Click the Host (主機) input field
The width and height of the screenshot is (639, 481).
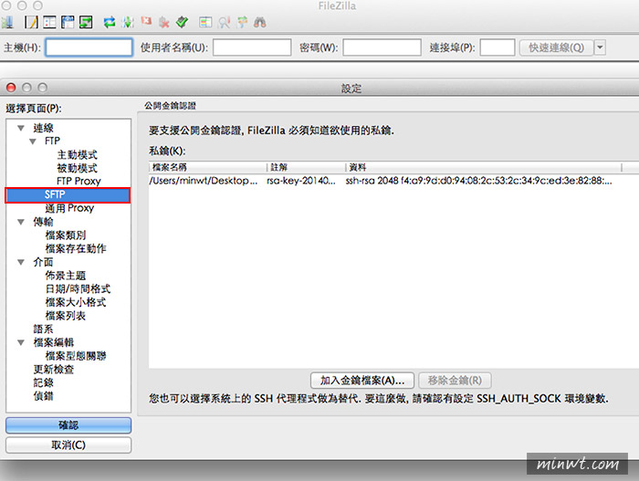pyautogui.click(x=89, y=47)
